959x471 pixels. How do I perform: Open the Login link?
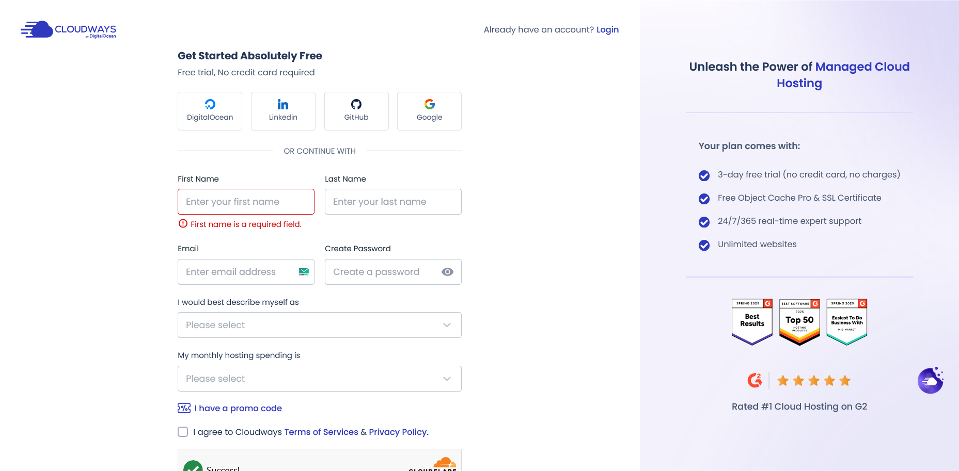(607, 29)
